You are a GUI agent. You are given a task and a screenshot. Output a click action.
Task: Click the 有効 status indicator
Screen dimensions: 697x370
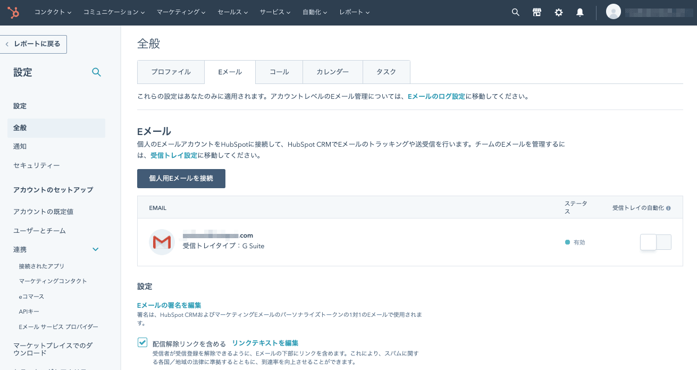(575, 242)
